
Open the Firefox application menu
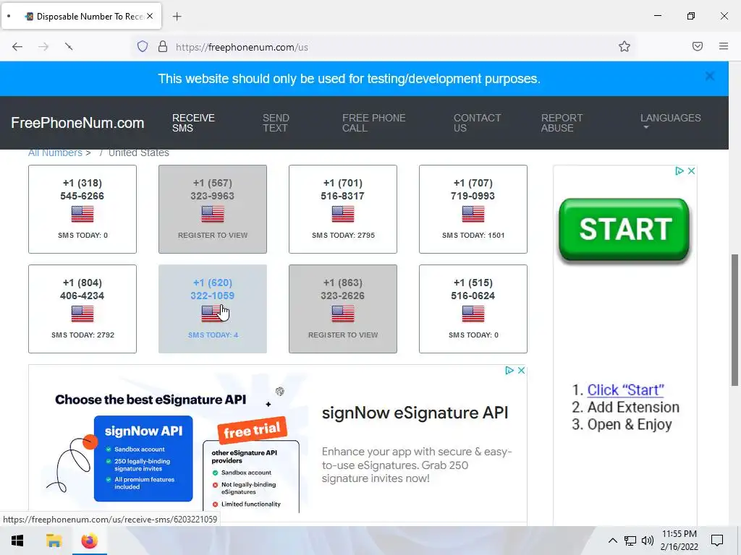click(x=724, y=46)
